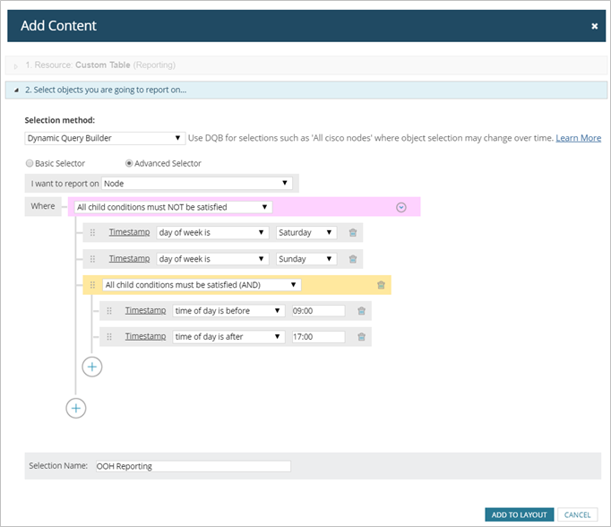Grab the drag handle of the 09:00 condition
611x527 pixels.
click(x=109, y=311)
